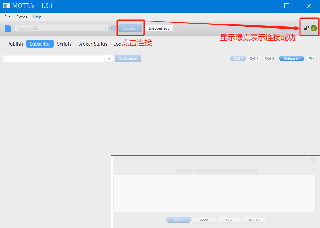This screenshot has height=228, width=320.
Task: Select the JSON payload format
Action: 204,220
